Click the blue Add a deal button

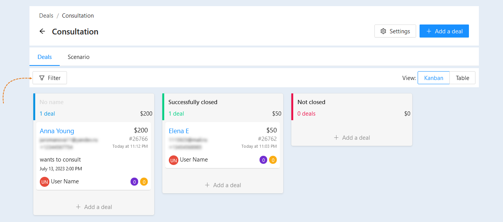click(x=444, y=31)
